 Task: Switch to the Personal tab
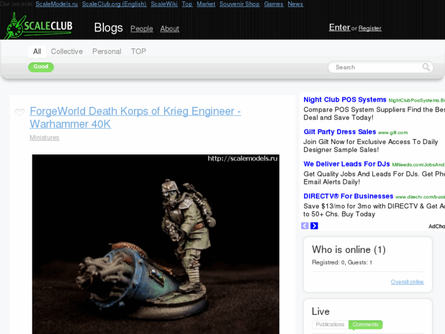click(x=107, y=51)
